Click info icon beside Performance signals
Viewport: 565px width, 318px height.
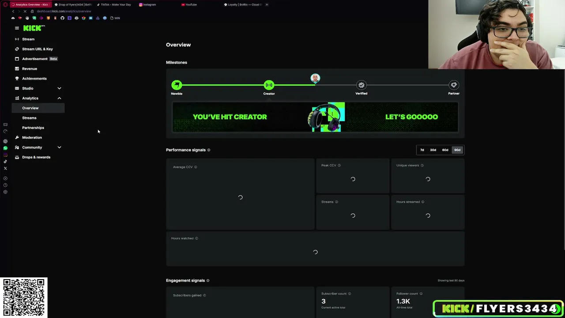209,150
